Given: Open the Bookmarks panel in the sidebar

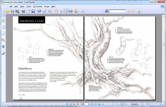Looking at the screenshot, I should click(3, 20).
